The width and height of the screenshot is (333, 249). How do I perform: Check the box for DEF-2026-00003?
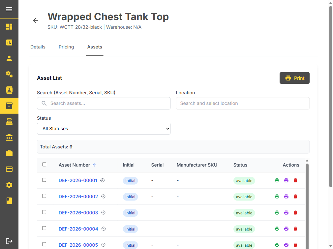44,212
